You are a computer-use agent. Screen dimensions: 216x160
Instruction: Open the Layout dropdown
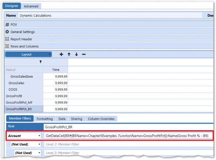[x=28, y=55]
